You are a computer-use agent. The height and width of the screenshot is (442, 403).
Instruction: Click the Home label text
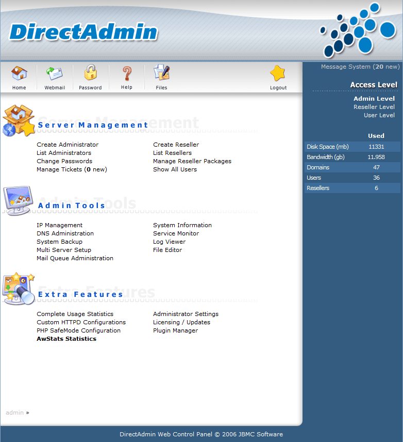point(19,88)
